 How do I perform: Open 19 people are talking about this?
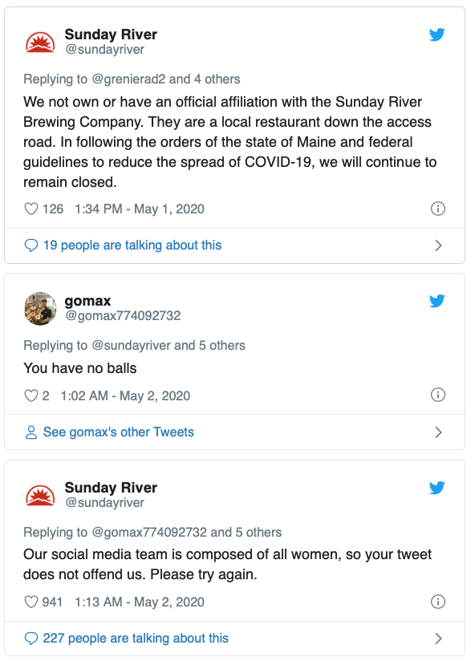click(x=132, y=245)
